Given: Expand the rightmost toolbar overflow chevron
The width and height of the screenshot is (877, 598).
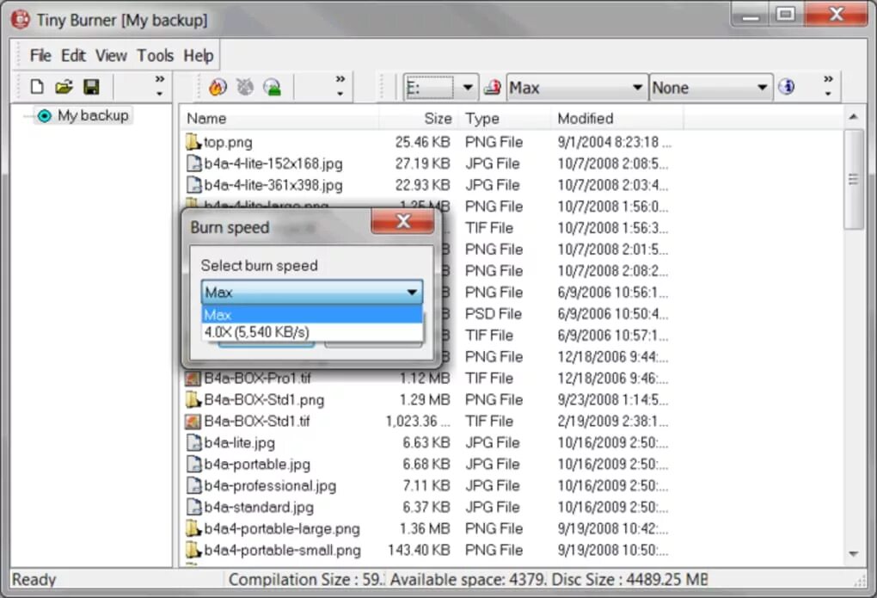Looking at the screenshot, I should point(828,86).
